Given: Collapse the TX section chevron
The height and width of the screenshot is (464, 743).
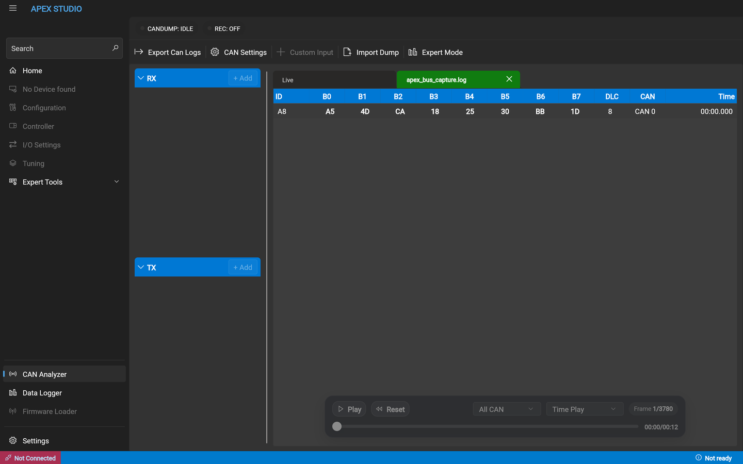Looking at the screenshot, I should [141, 267].
